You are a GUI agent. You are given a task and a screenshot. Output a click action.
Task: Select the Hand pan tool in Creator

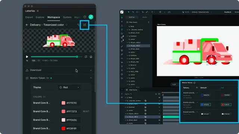tap(160, 12)
